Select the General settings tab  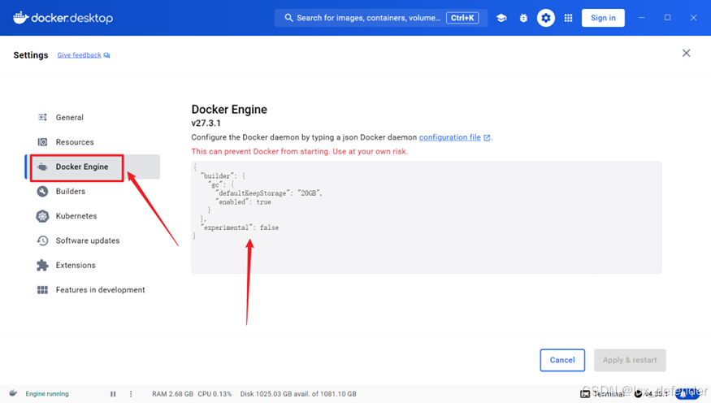click(93, 118)
